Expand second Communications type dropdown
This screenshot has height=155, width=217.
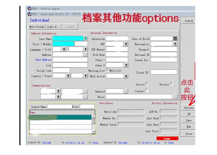(58, 96)
